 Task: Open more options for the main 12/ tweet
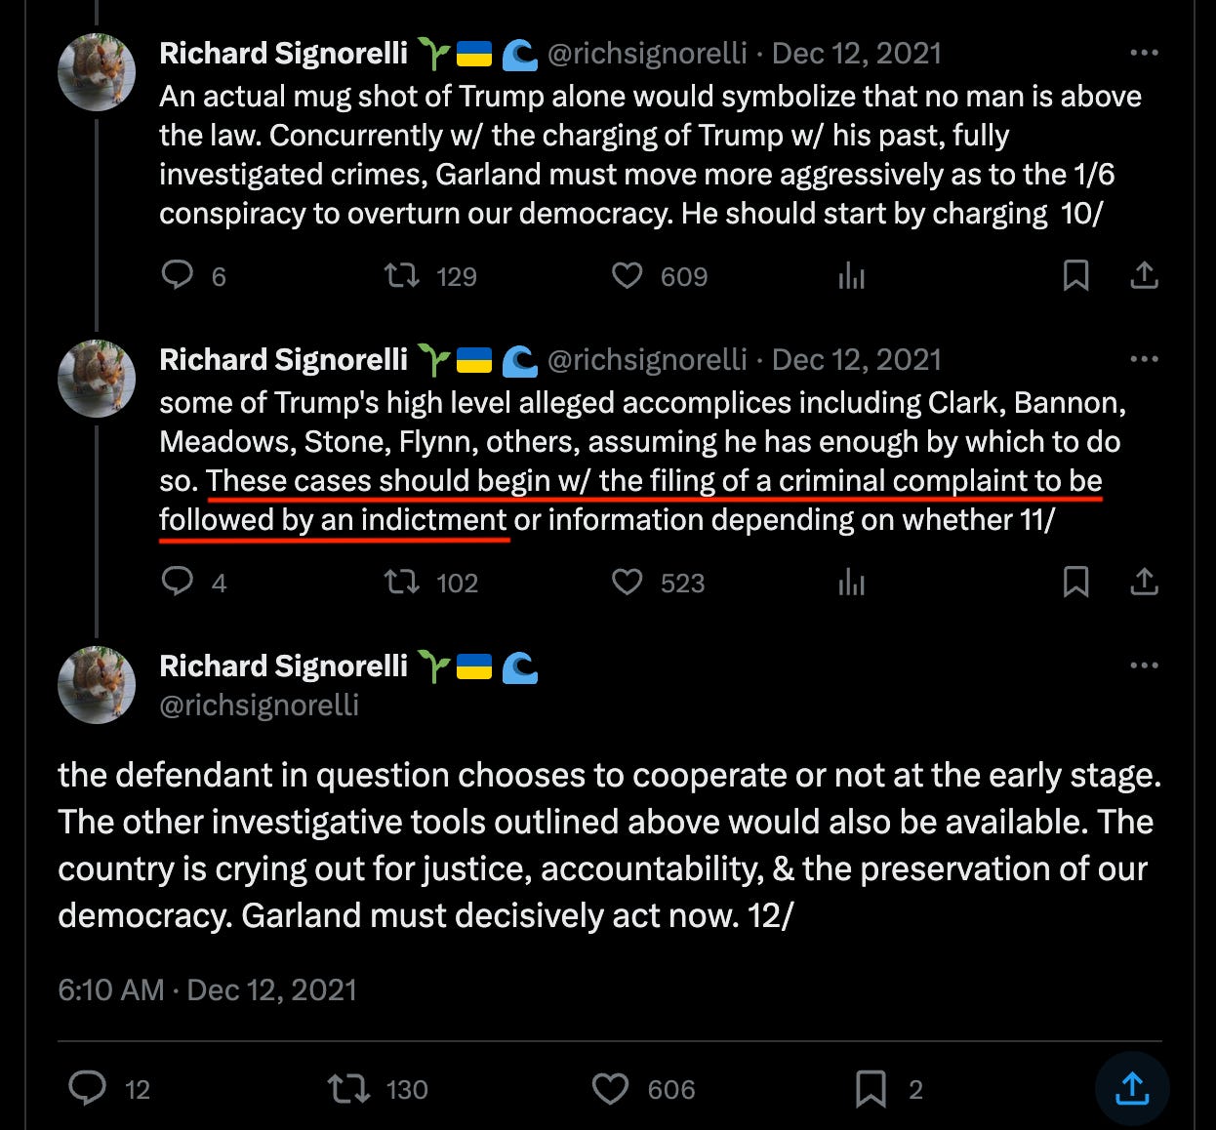point(1144,666)
